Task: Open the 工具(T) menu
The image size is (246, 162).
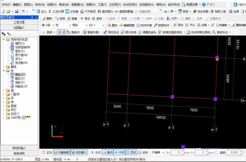Action: [x=102, y=5]
